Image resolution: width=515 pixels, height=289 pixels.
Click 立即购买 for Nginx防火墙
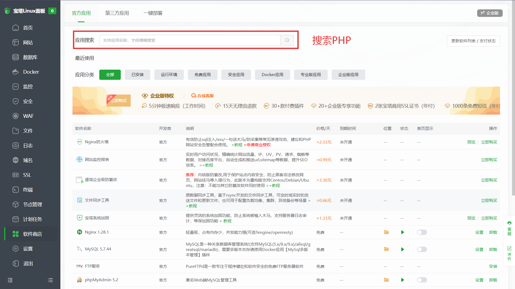489,142
